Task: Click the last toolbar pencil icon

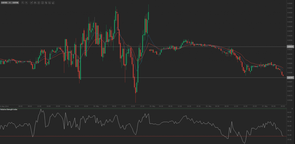Action: tap(53, 3)
